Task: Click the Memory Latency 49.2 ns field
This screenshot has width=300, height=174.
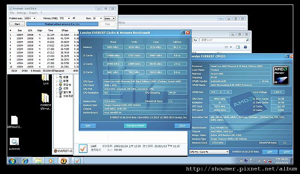Action: coord(177,47)
